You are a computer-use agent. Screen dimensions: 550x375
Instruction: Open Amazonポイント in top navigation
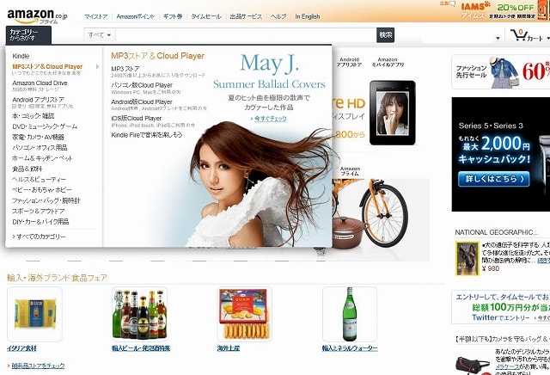[135, 16]
